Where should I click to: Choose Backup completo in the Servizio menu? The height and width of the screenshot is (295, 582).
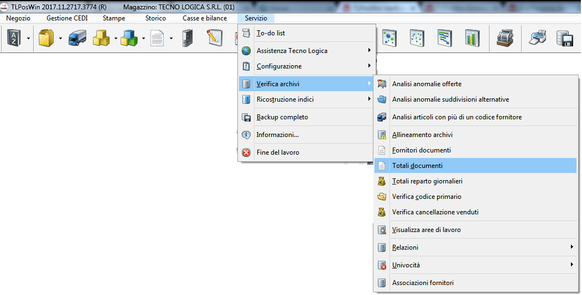pos(282,117)
